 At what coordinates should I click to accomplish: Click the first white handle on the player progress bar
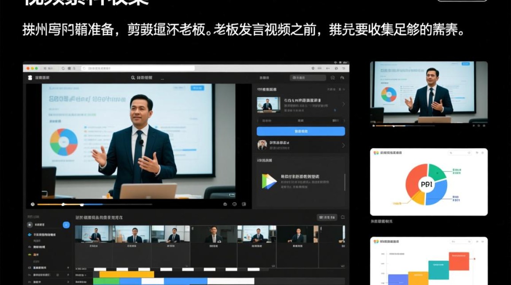click(x=63, y=204)
